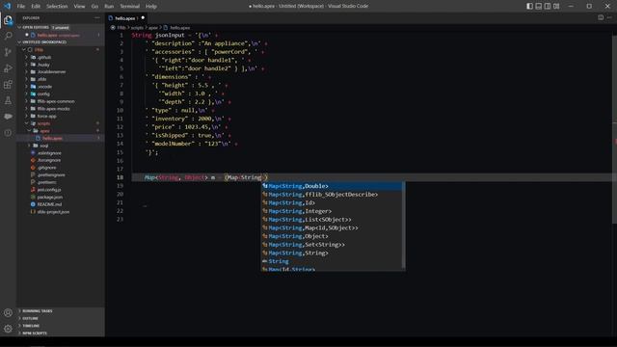The image size is (617, 347).
Task: Switch to the hello.apex editor tab
Action: (x=125, y=18)
